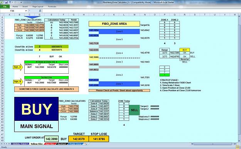241x149 pixels.
Task: Click the Sign. A yellow arrow shape
Action: (18, 67)
